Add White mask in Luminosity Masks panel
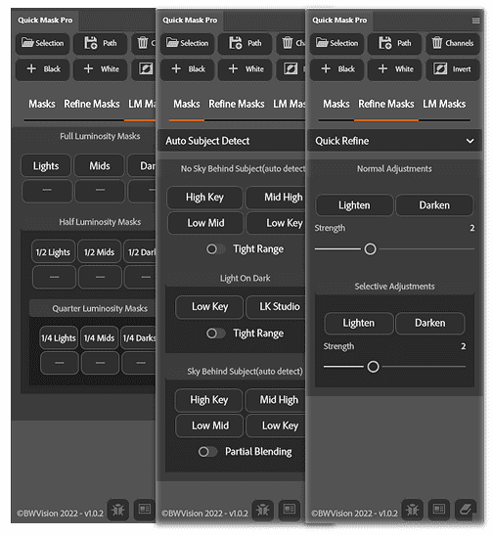This screenshot has width=492, height=535. click(100, 68)
